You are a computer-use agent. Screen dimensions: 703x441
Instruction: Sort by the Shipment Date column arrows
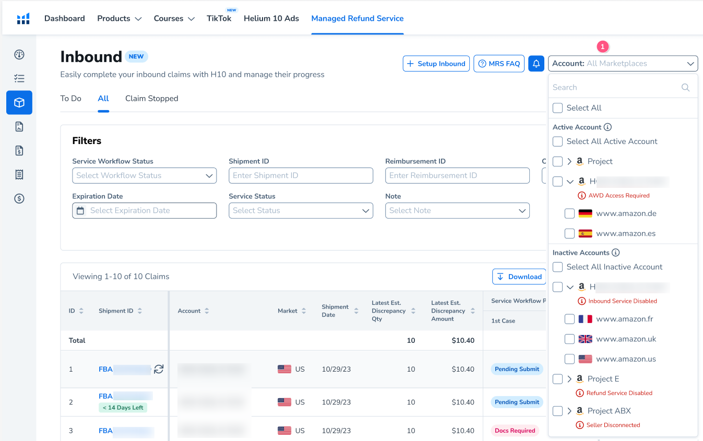[356, 311]
